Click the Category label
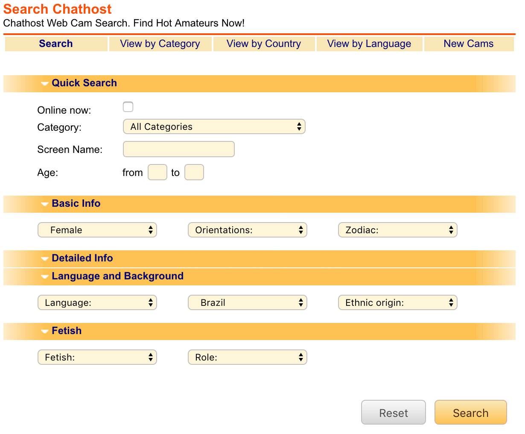The image size is (525, 434). [59, 127]
